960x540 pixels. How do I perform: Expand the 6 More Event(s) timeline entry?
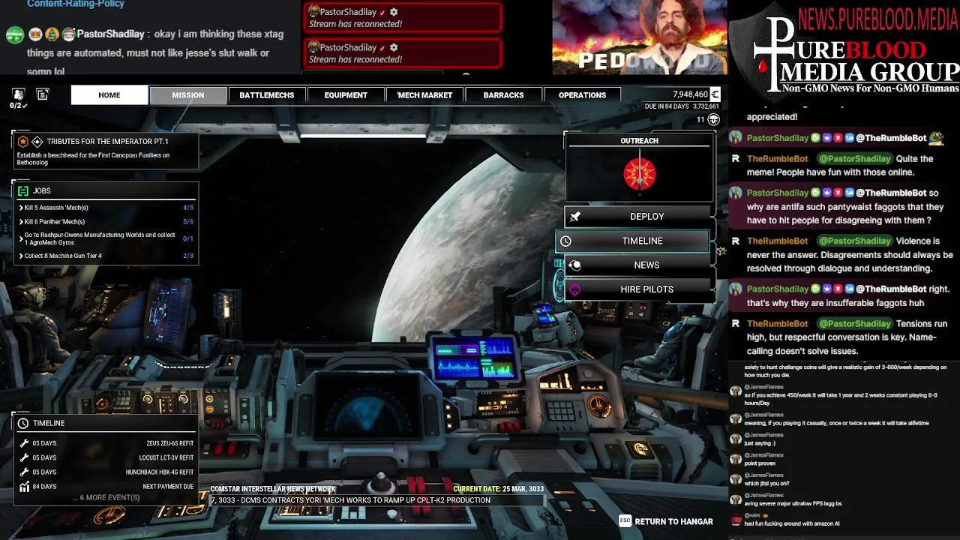(x=106, y=498)
